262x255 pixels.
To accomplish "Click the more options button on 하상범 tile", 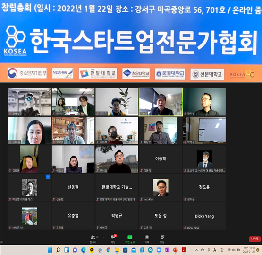I will point(48,177).
